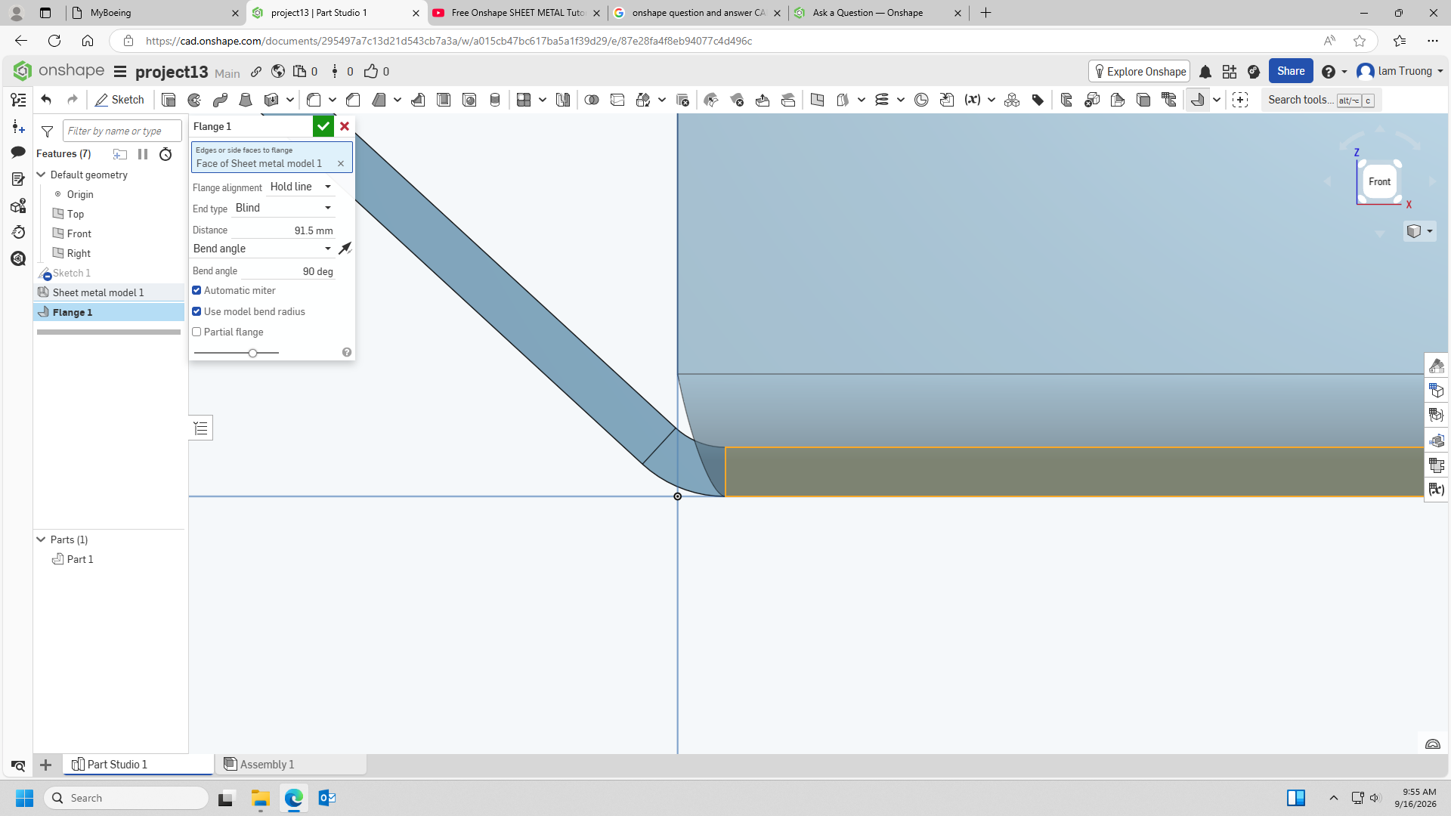Start a new Sketch

click(x=119, y=100)
